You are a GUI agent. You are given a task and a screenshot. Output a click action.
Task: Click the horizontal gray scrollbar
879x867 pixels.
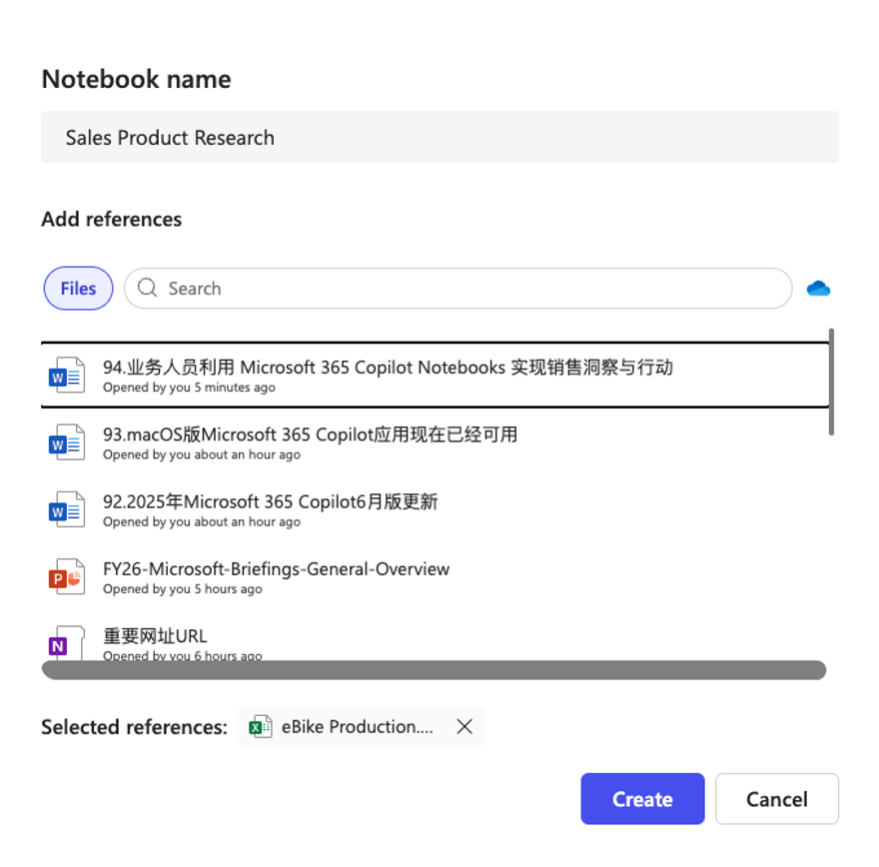coord(434,669)
